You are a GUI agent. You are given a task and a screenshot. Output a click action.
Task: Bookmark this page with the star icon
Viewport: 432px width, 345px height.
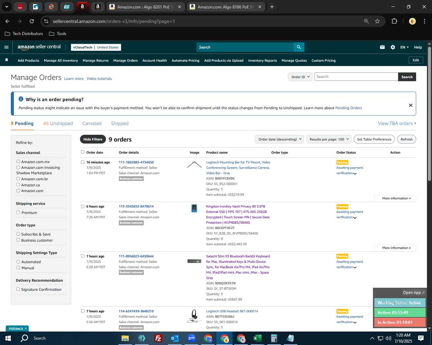pyautogui.click(x=377, y=21)
